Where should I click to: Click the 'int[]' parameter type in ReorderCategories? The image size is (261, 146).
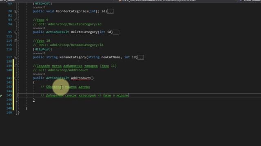pos(95,11)
